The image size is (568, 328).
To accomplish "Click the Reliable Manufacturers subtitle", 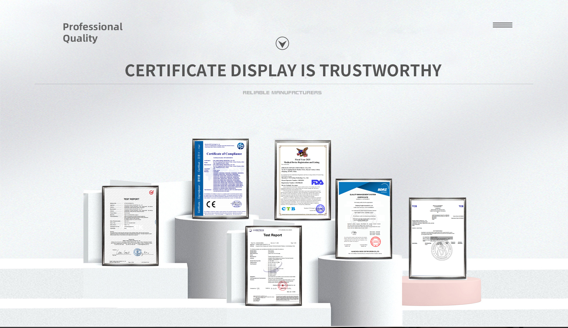I will (x=282, y=93).
